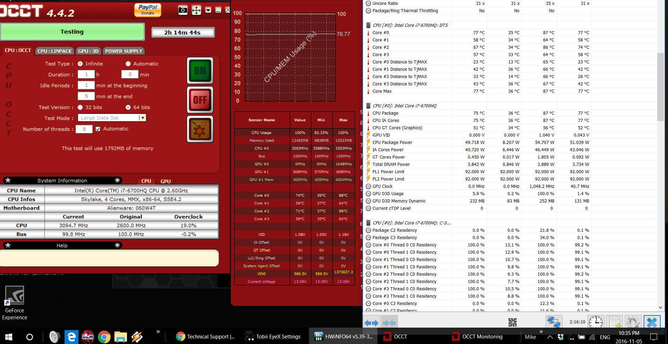Toggle Automatic number of threads checkbox
The height and width of the screenshot is (344, 668).
98,129
